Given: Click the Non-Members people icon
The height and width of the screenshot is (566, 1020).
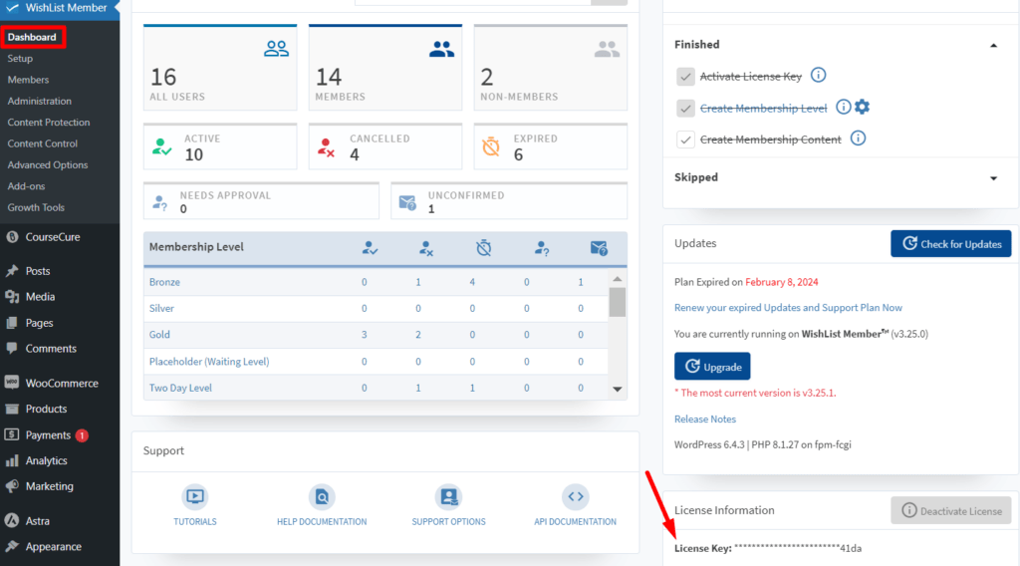Looking at the screenshot, I should (607, 49).
